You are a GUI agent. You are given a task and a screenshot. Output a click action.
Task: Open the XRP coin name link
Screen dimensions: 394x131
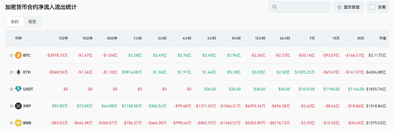click(x=27, y=106)
